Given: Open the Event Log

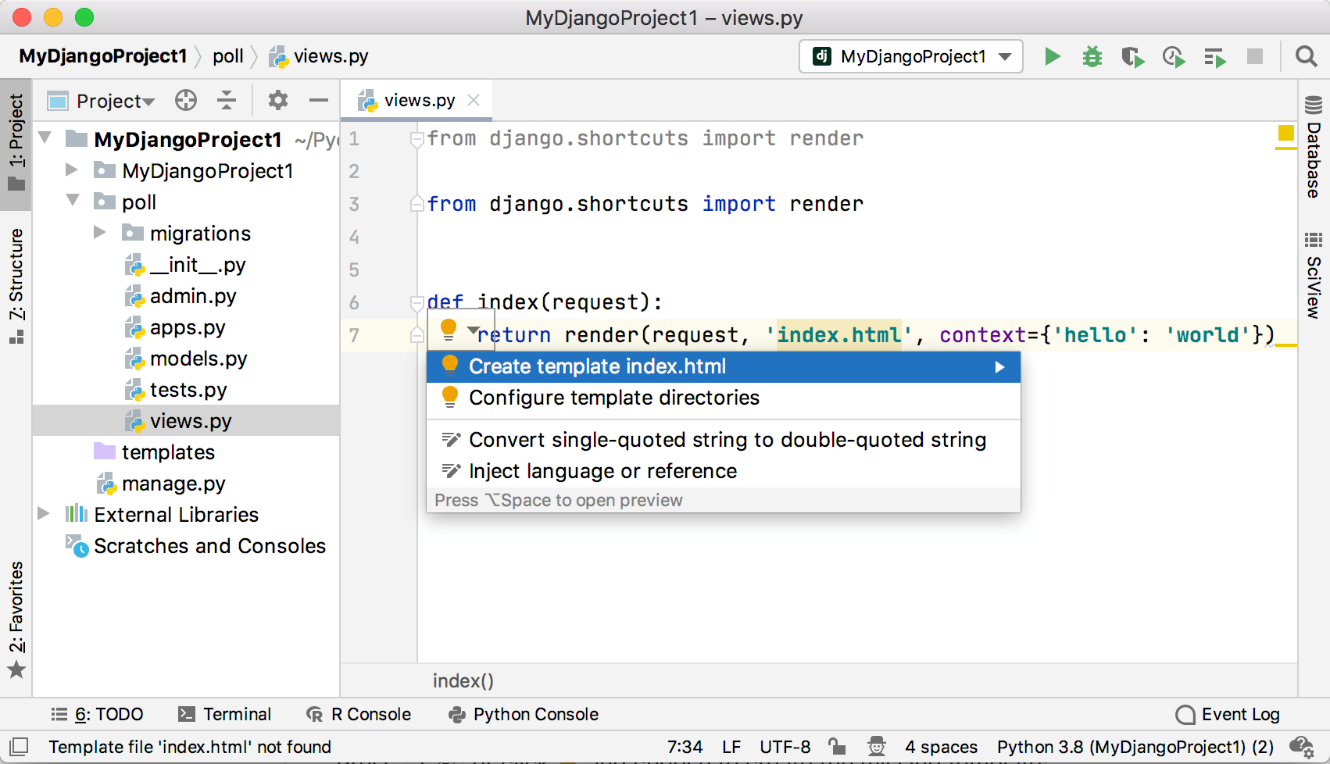Looking at the screenshot, I should pyautogui.click(x=1228, y=714).
